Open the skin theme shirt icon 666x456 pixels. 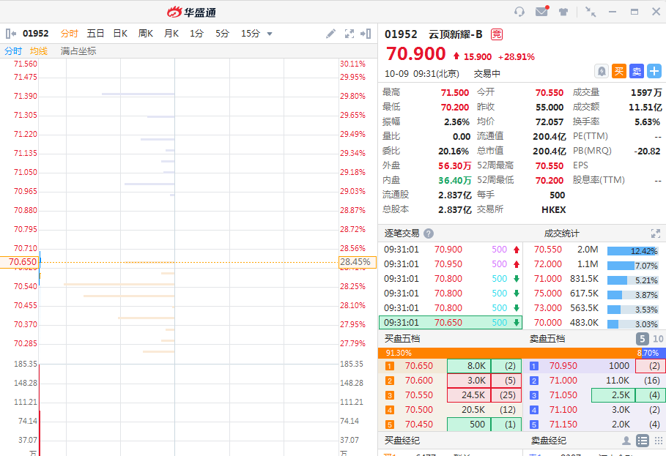tap(563, 12)
